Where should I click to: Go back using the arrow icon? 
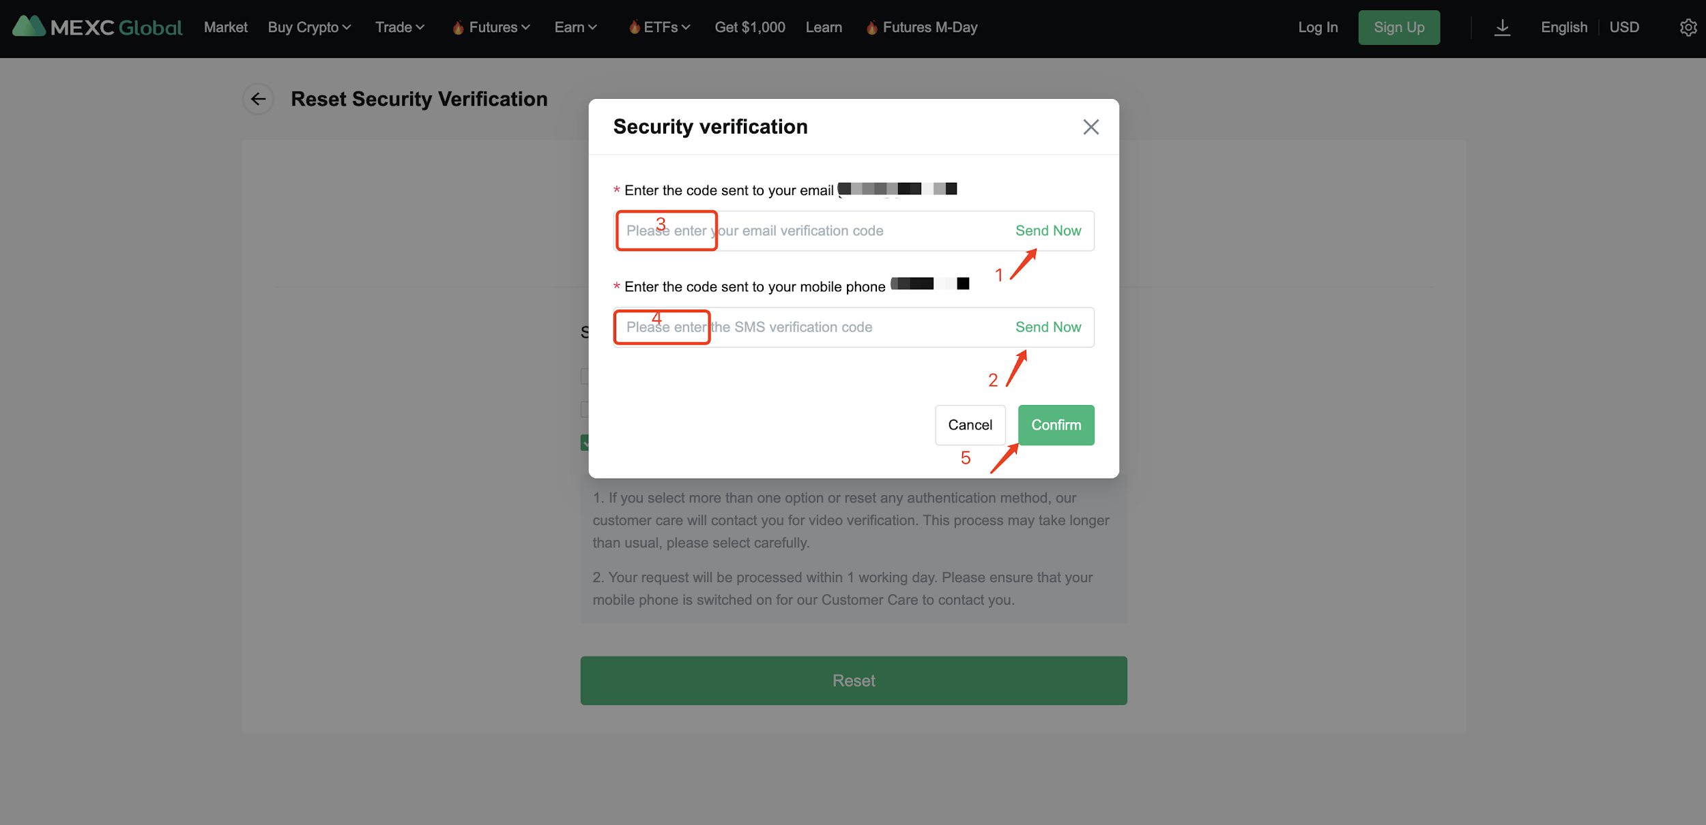tap(258, 100)
